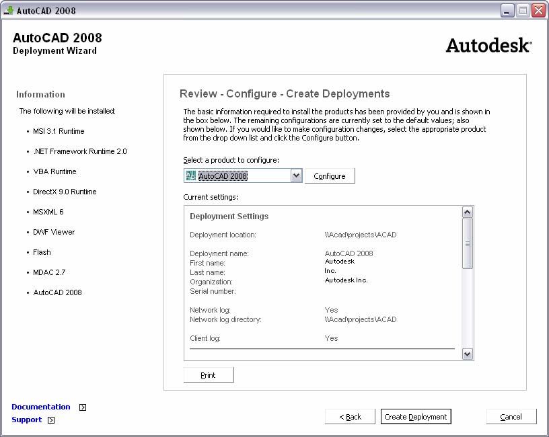This screenshot has height=437, width=549.
Task: Click the settings list scroll up arrow
Action: pyautogui.click(x=468, y=212)
